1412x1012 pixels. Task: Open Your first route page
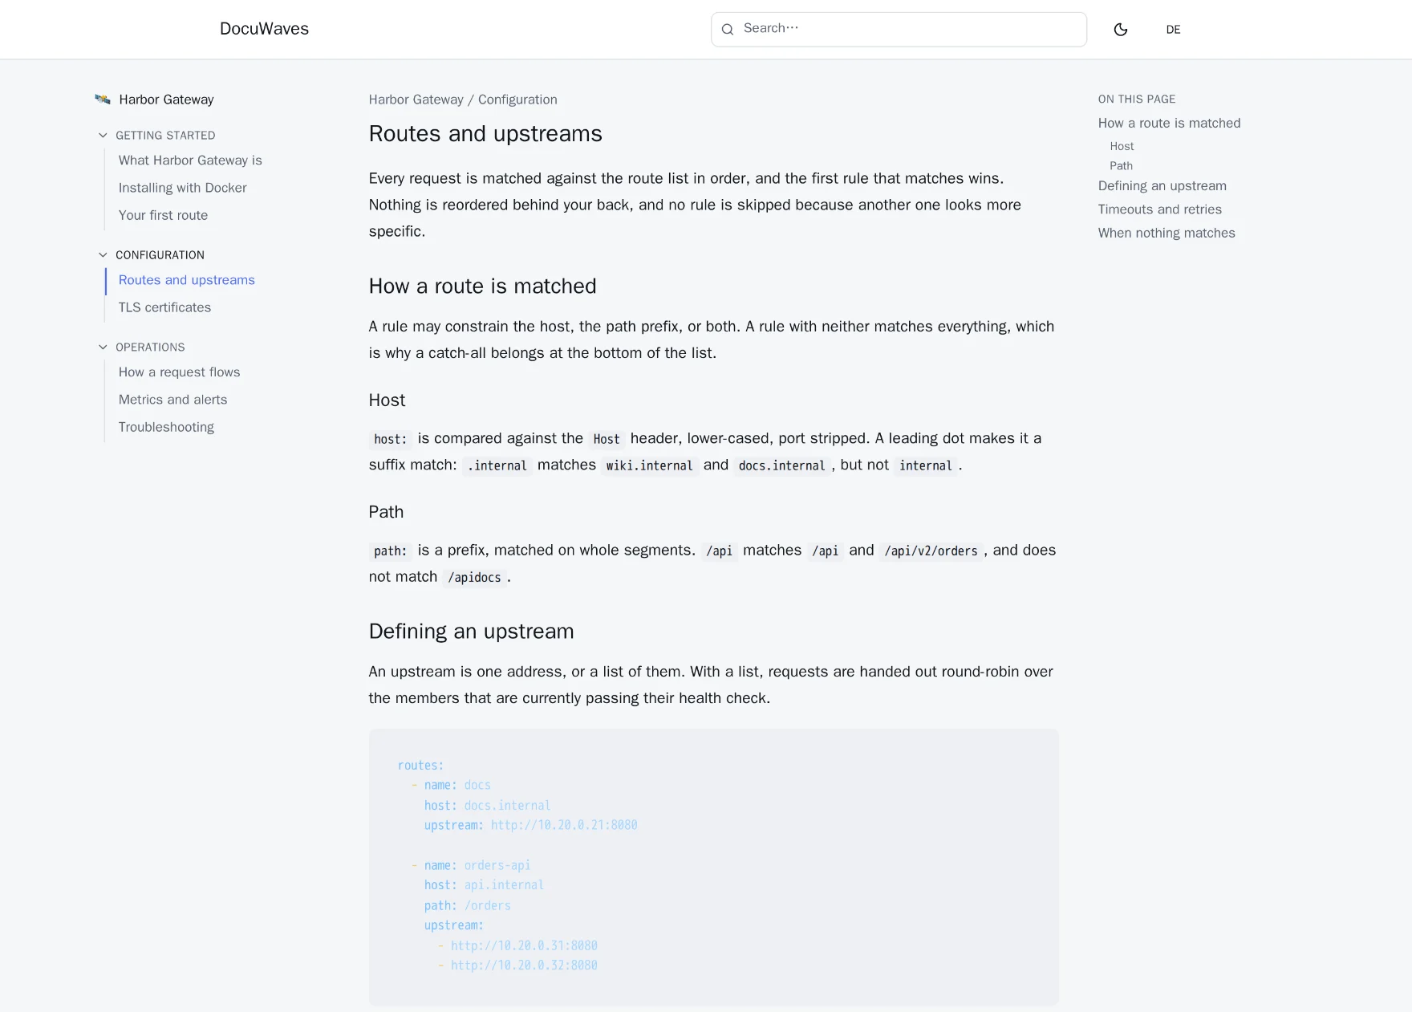coord(163,215)
